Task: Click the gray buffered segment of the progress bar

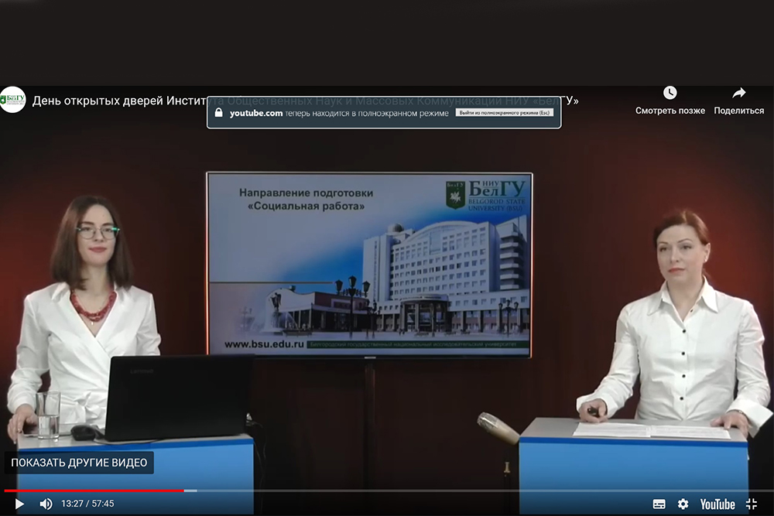Action: point(190,490)
